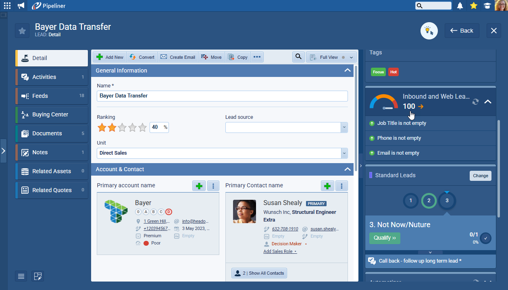Screen dimensions: 508x290
Task: Mark step checkmark circle in Not Now/Nuture
Action: 485,238
